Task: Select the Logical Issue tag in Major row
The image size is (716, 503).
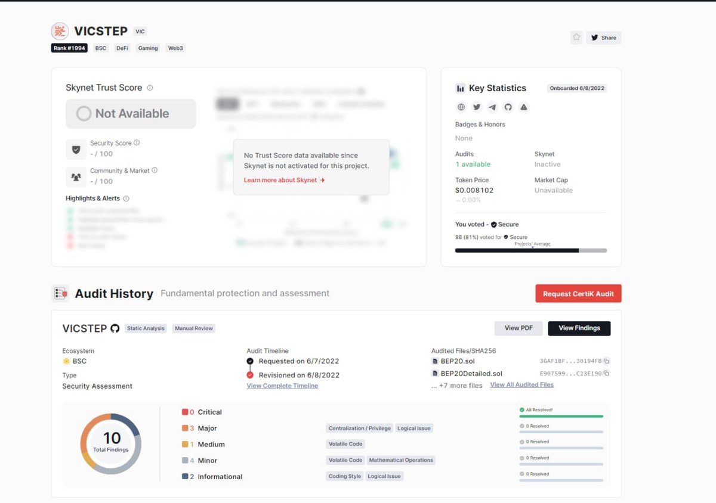Action: tap(414, 429)
